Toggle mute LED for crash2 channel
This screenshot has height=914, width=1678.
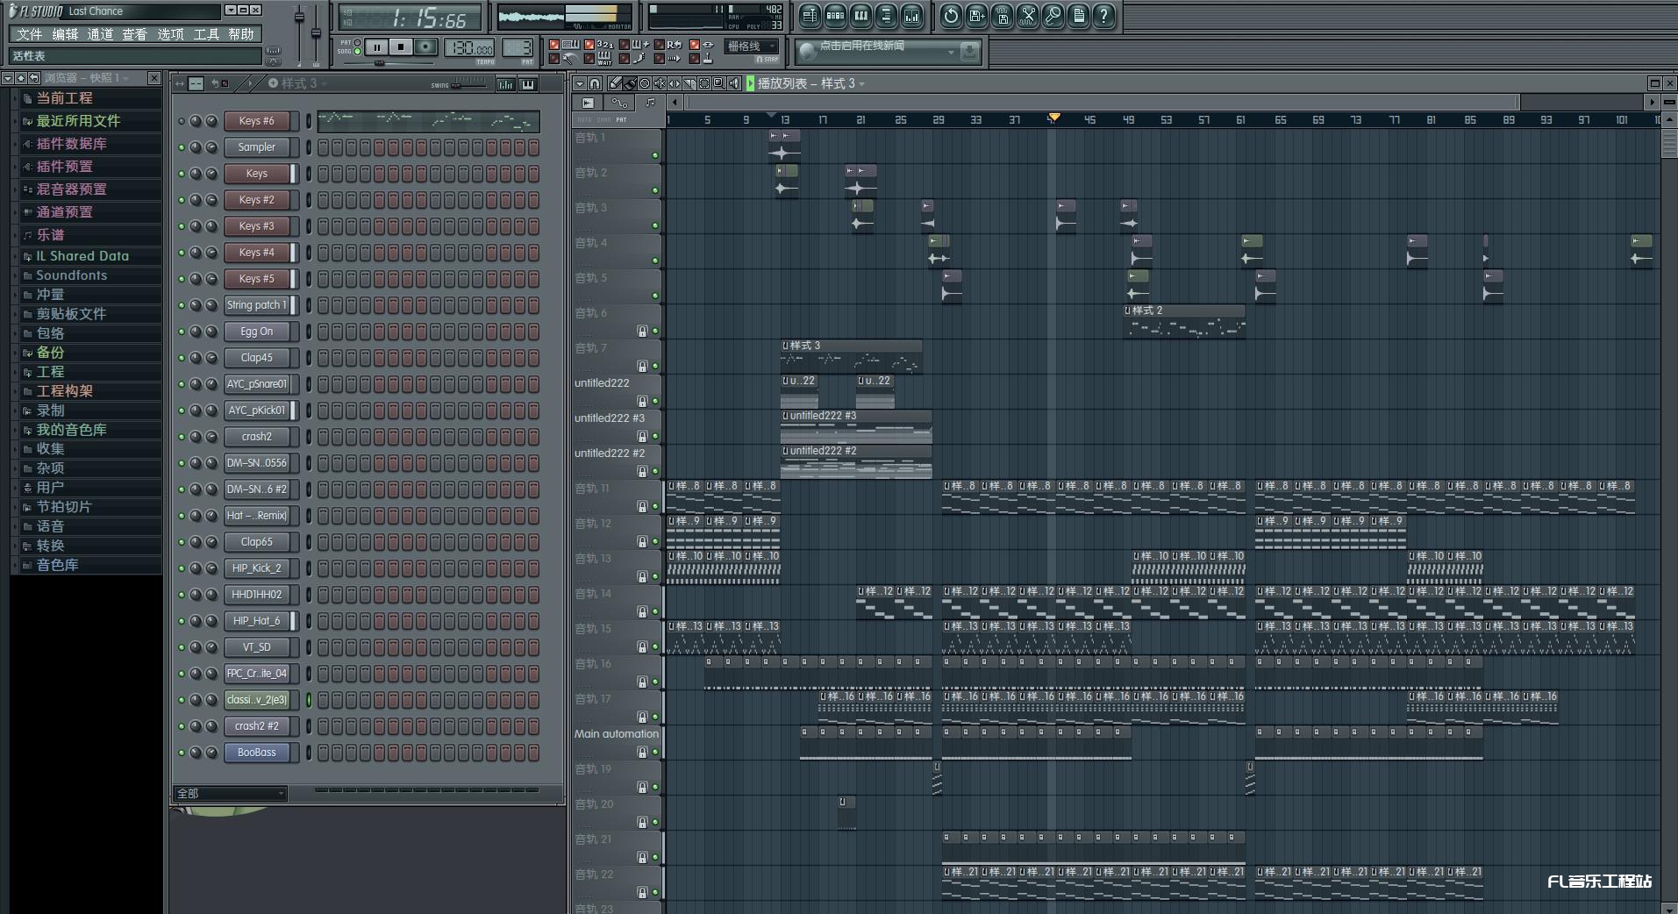click(x=182, y=437)
